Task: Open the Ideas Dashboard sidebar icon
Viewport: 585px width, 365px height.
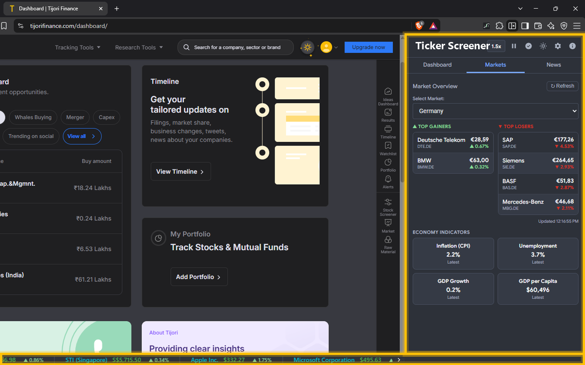Action: [x=388, y=96]
